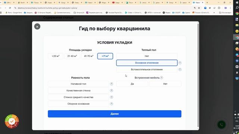Go back using the browser's back arrow
Image resolution: width=239 pixels, height=134 pixels.
coord(1,8)
